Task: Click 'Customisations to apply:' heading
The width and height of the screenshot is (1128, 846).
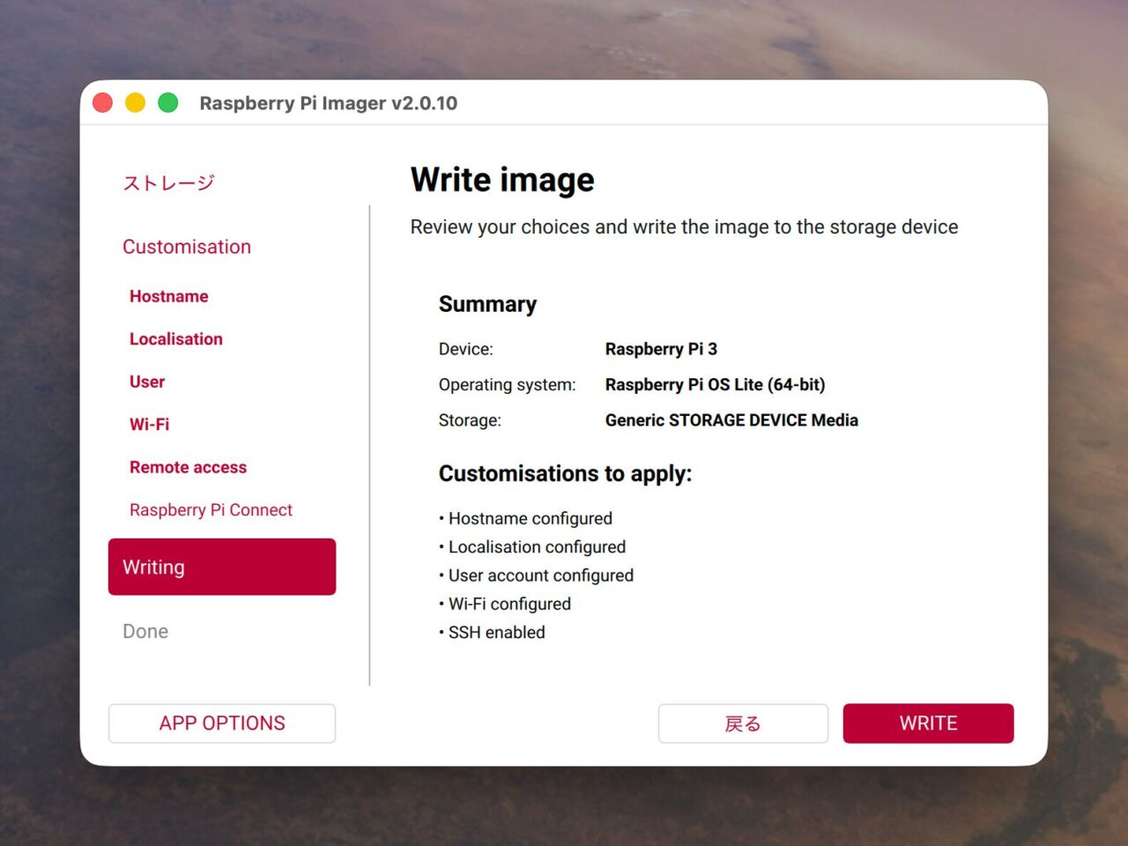Action: 566,474
